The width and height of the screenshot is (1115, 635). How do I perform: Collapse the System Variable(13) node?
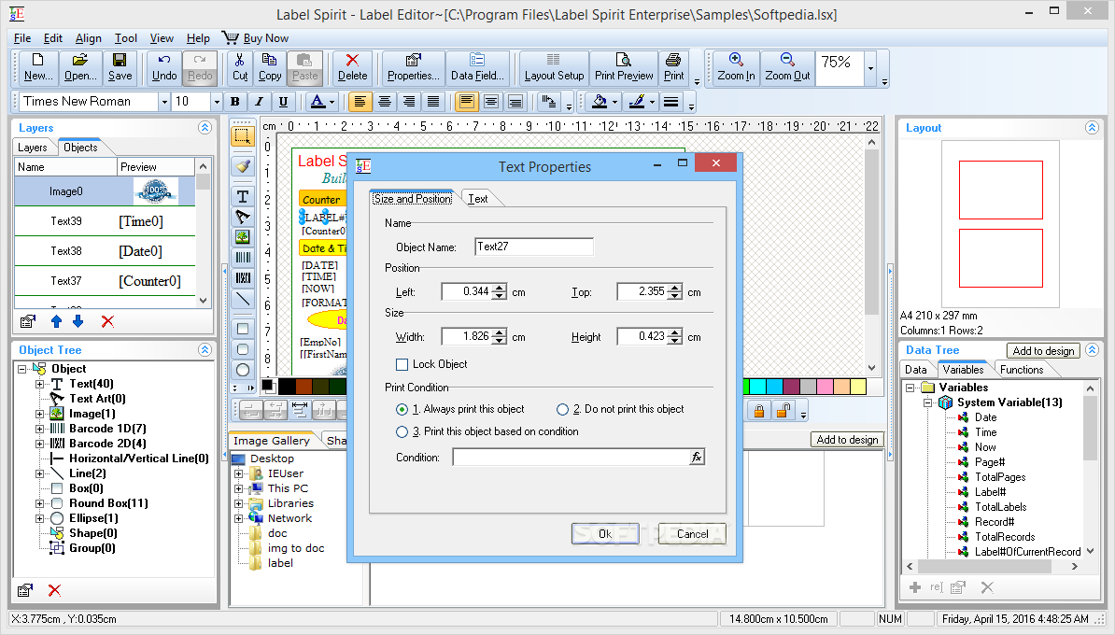[928, 402]
